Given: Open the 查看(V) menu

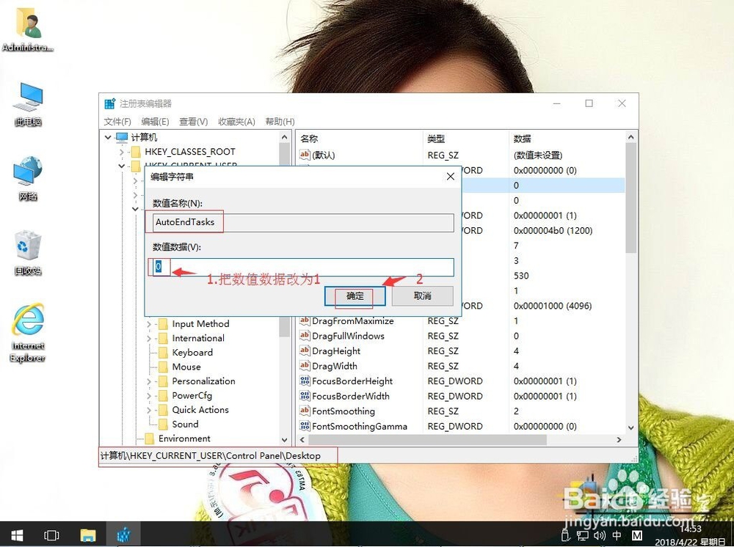Looking at the screenshot, I should [x=193, y=122].
